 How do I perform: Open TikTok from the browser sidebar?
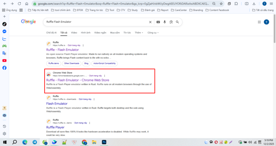(x=4, y=24)
